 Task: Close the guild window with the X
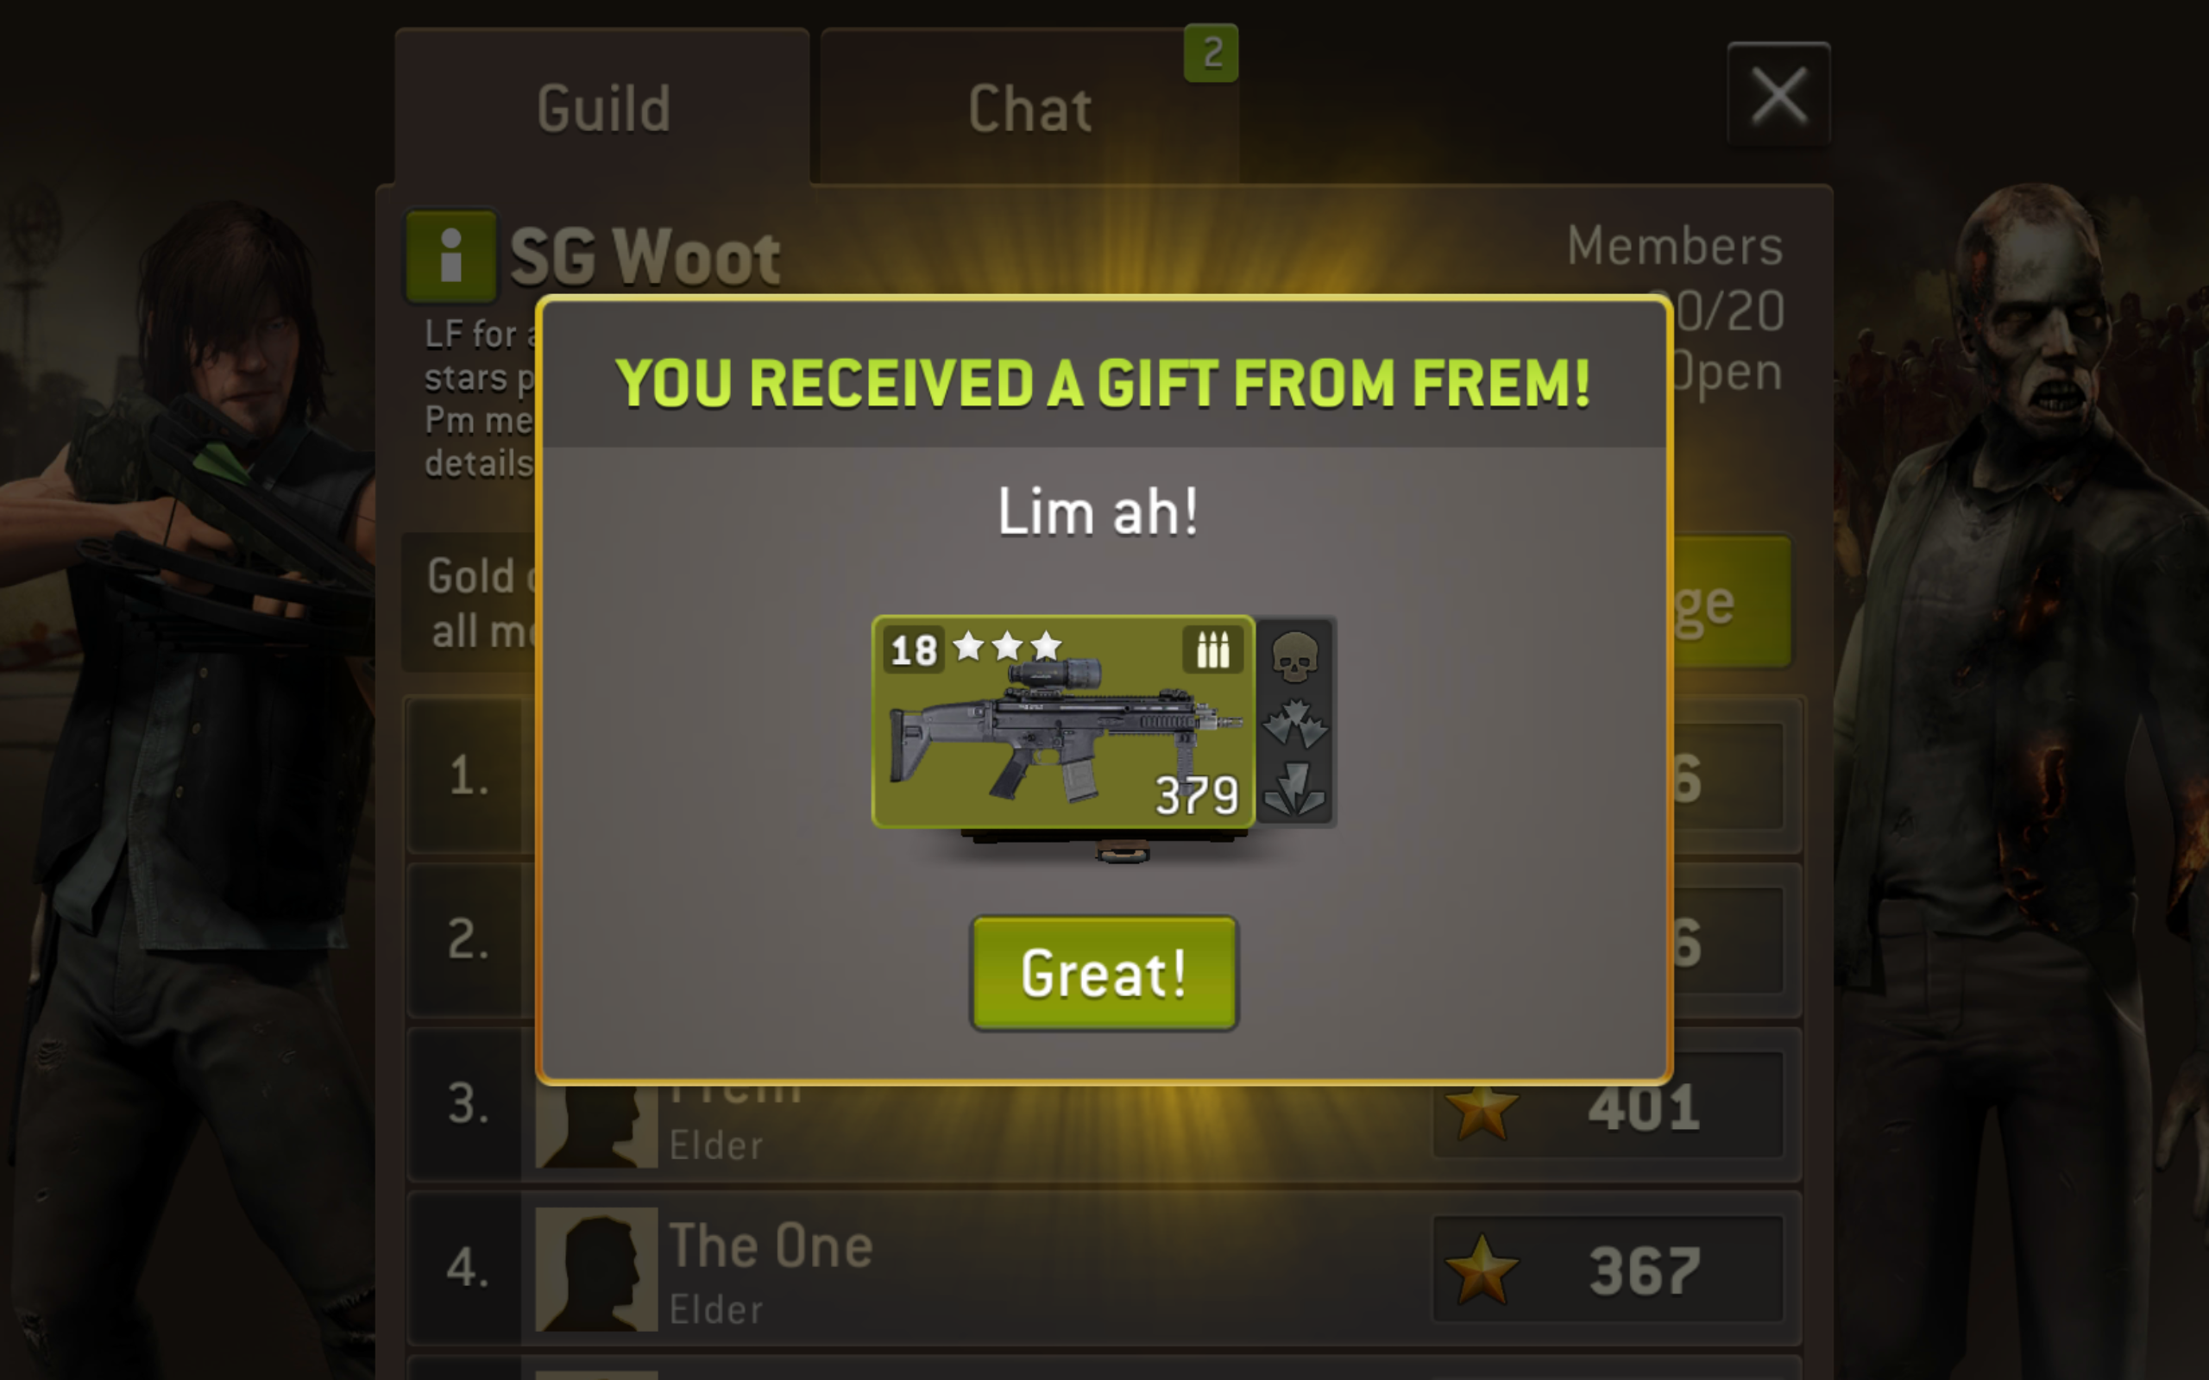1778,94
